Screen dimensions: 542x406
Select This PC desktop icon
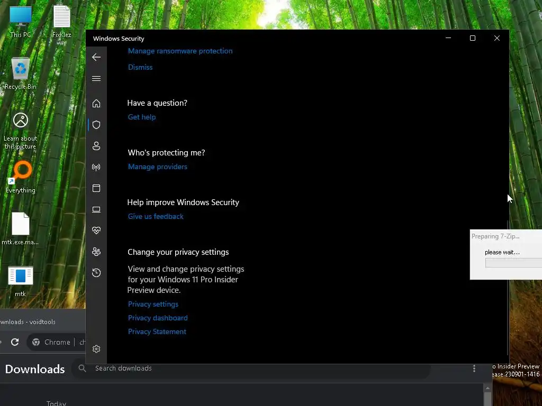pos(21,22)
